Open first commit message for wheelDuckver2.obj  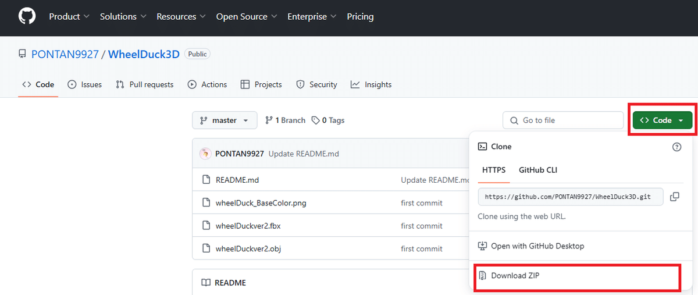click(x=422, y=248)
